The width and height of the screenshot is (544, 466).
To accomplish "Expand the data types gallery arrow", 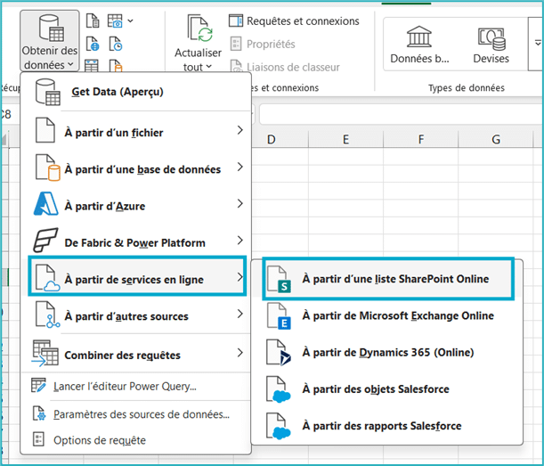I will (x=538, y=44).
